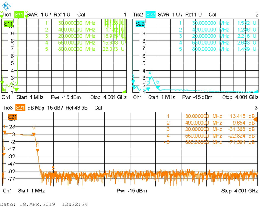This screenshot has width=260, height=214.
Task: Click the S21 tag inside the diagram
Action: 13,117
